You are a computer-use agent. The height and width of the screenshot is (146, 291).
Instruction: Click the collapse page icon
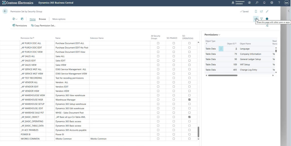pos(267,11)
